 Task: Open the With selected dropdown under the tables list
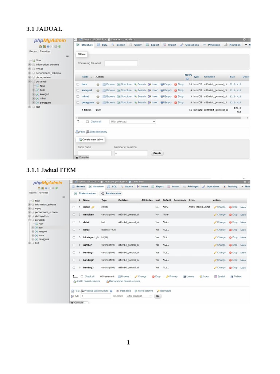pos(133,122)
